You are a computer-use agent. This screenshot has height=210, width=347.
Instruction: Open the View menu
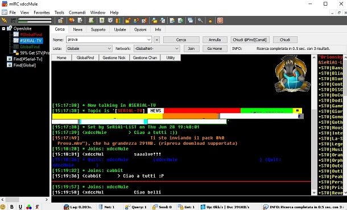click(x=24, y=12)
